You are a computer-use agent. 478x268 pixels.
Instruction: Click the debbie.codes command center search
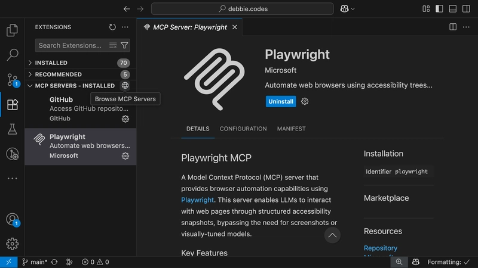(x=243, y=9)
